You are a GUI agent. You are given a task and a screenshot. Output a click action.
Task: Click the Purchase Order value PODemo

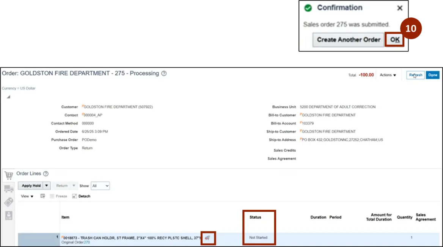(89, 140)
